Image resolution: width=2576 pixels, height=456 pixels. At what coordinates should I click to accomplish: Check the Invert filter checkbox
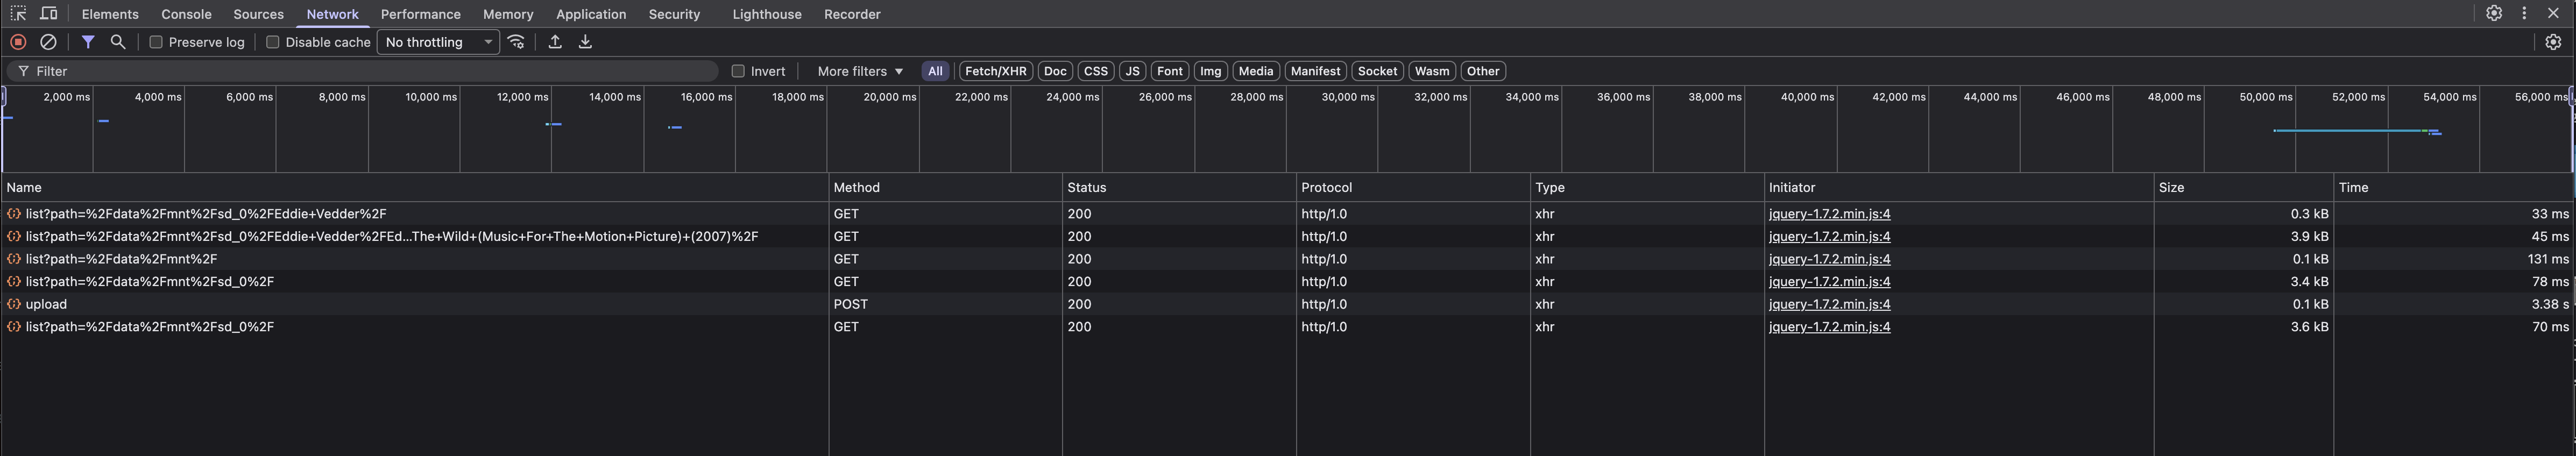click(738, 71)
